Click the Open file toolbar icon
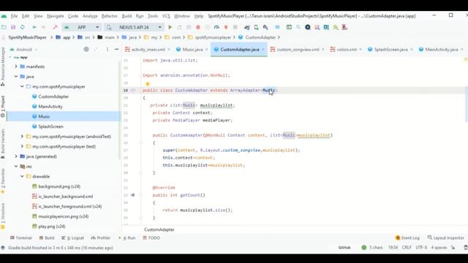This screenshot has width=468, height=263. coord(4,27)
